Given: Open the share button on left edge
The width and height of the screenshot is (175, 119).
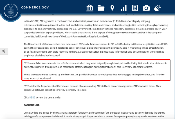Looking at the screenshot, I should pyautogui.click(x=4, y=51).
